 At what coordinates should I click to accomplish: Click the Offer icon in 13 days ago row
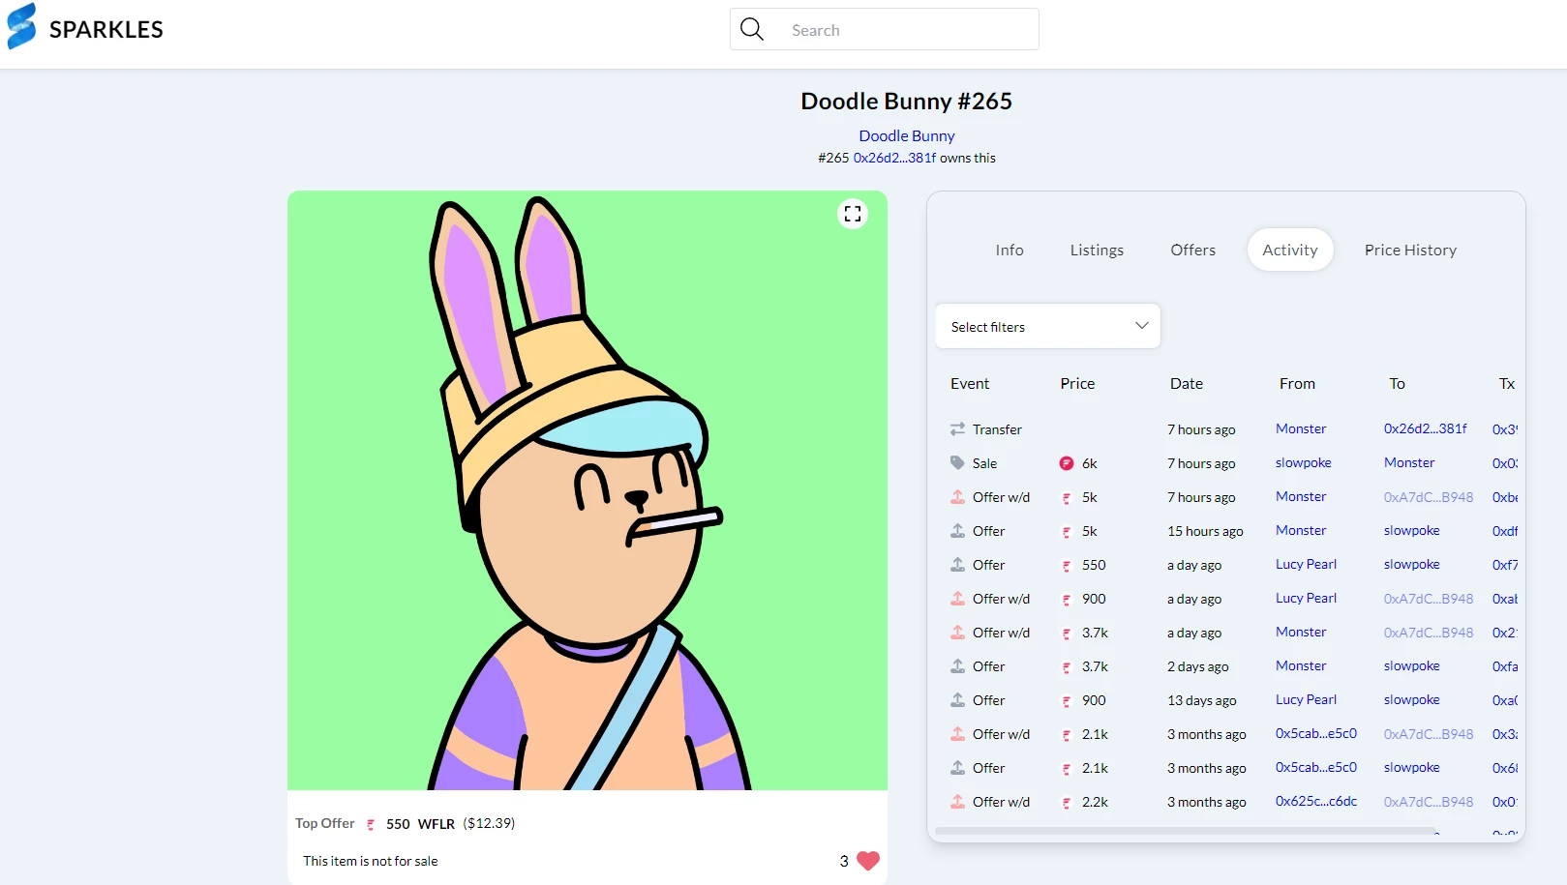tap(957, 699)
